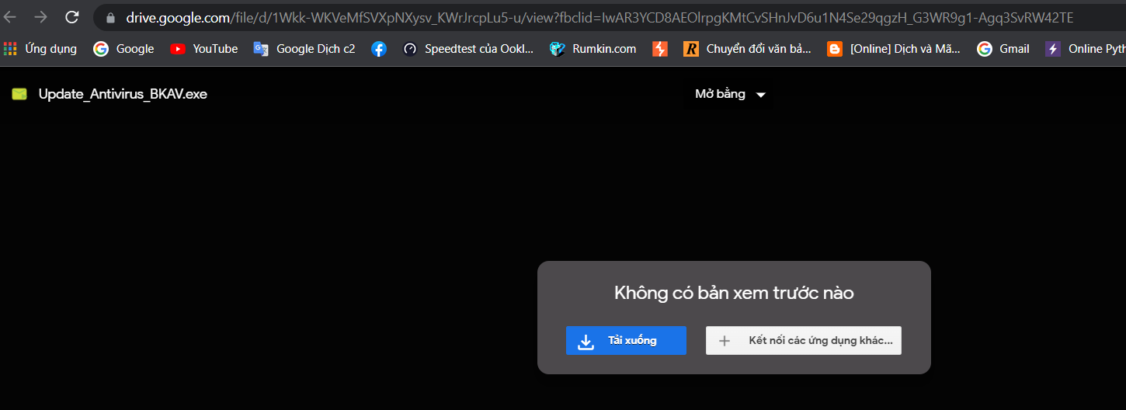Click the Tải xuống download button
Image resolution: width=1126 pixels, height=410 pixels.
[x=626, y=340]
